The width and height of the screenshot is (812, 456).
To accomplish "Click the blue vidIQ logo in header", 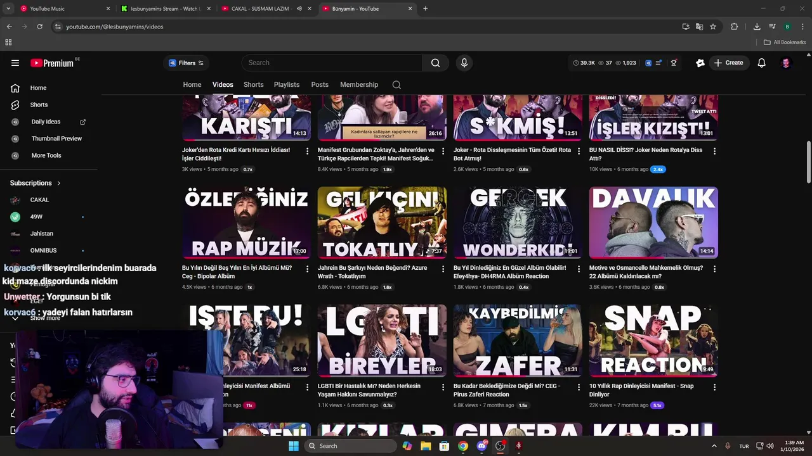I will (x=648, y=63).
